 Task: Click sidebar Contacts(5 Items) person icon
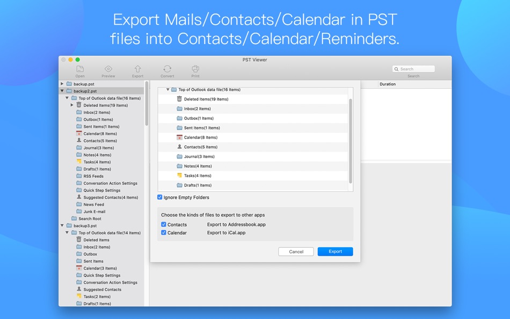point(79,140)
